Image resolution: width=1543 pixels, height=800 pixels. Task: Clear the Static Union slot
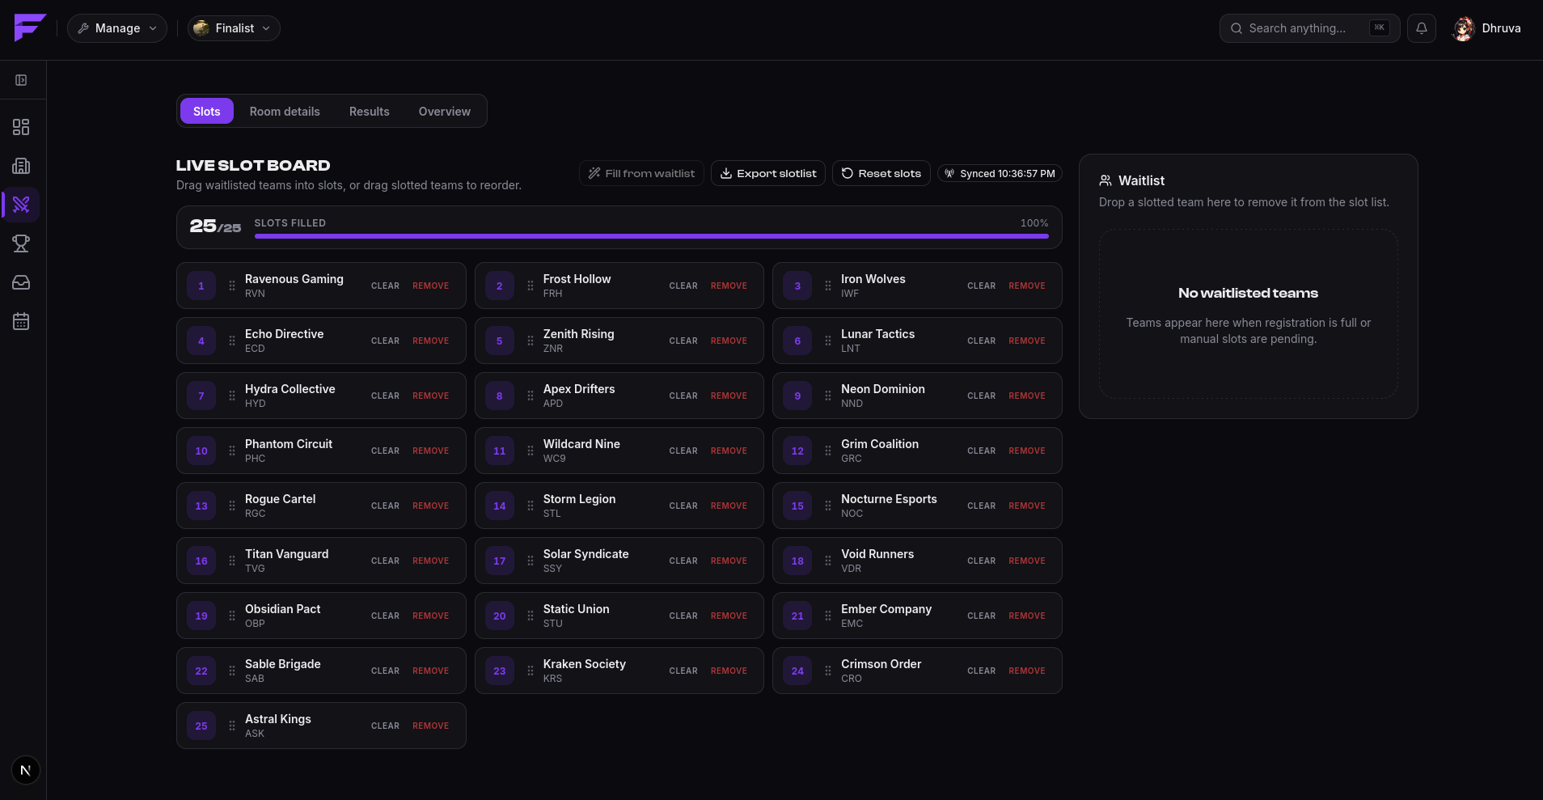point(683,616)
